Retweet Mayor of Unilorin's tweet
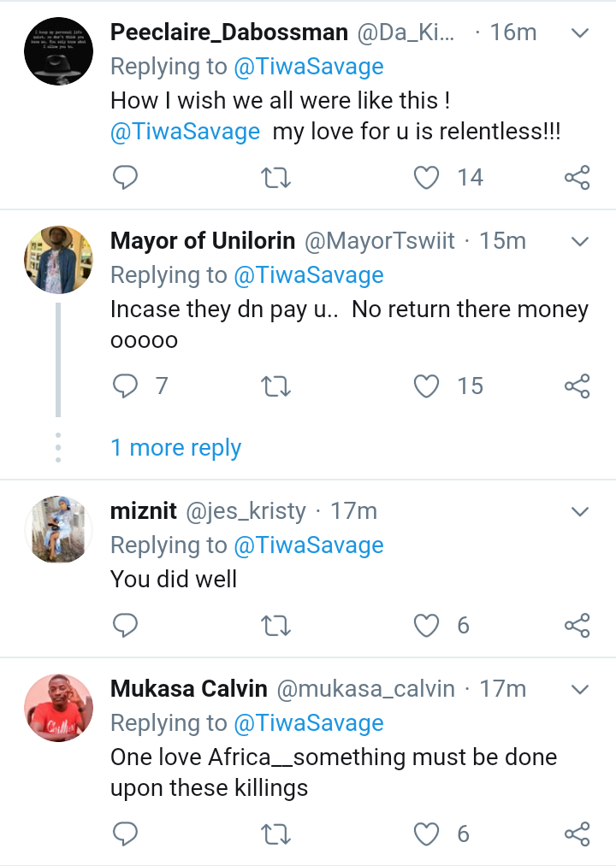The image size is (616, 866). tap(275, 386)
